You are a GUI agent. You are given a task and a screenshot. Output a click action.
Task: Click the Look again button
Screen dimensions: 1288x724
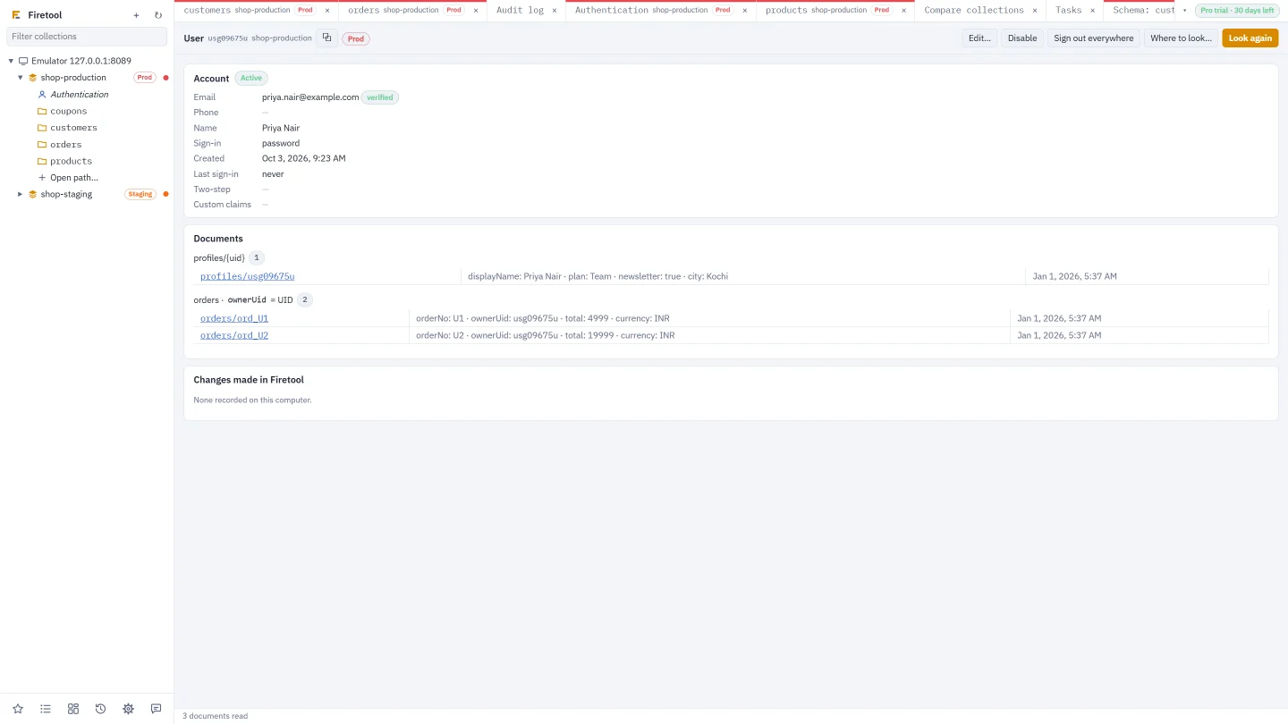pos(1250,38)
